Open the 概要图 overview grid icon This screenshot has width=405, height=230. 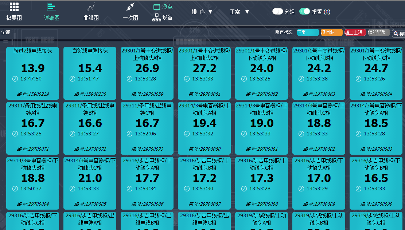(x=14, y=7)
